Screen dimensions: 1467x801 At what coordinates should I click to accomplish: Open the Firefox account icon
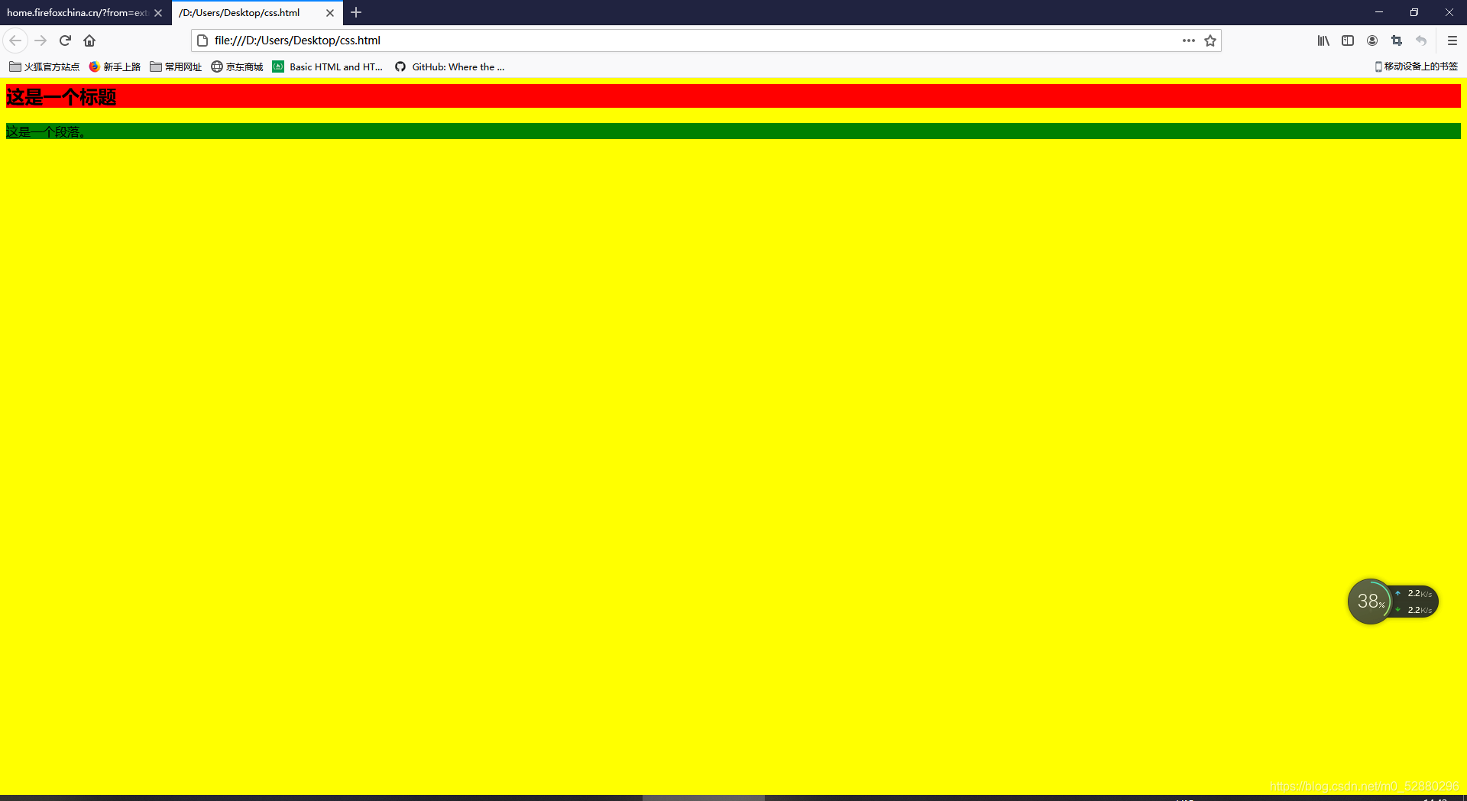click(x=1372, y=41)
